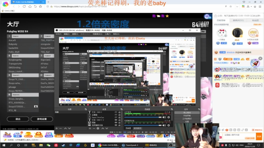
Task: Click 停止推流 stop streaming button
Action: click(x=187, y=113)
